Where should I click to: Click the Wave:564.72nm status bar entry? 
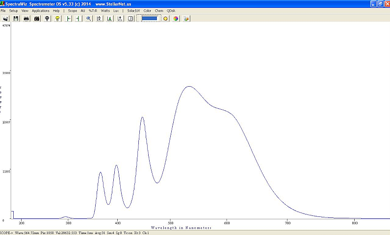[x=27, y=233]
